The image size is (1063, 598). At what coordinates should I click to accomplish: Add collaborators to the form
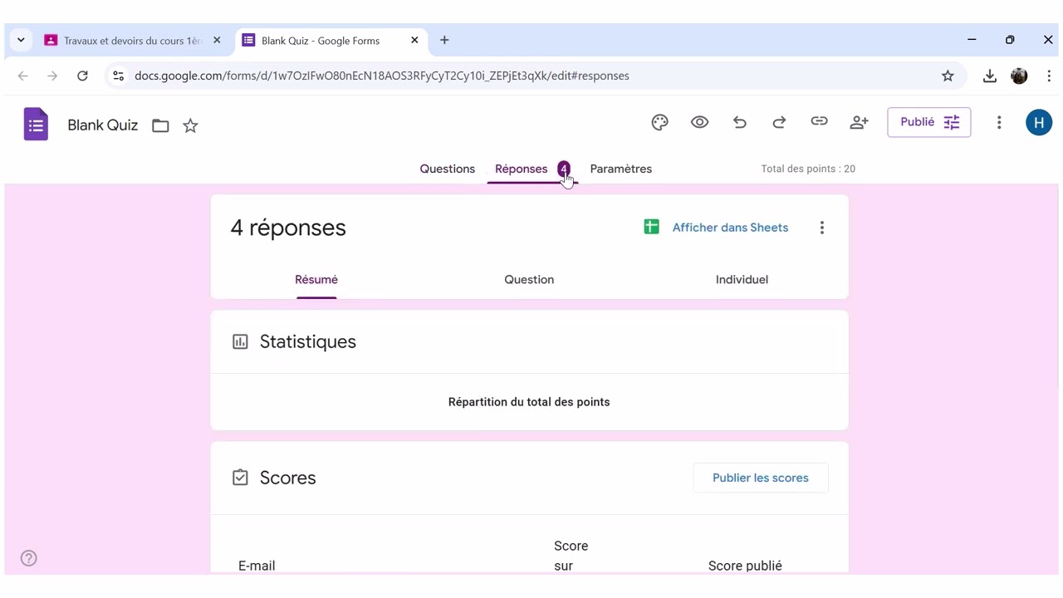859,122
